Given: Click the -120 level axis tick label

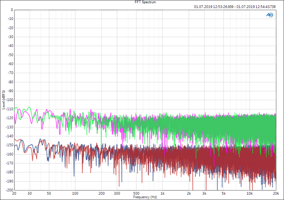Looking at the screenshot, I should tap(9, 118).
